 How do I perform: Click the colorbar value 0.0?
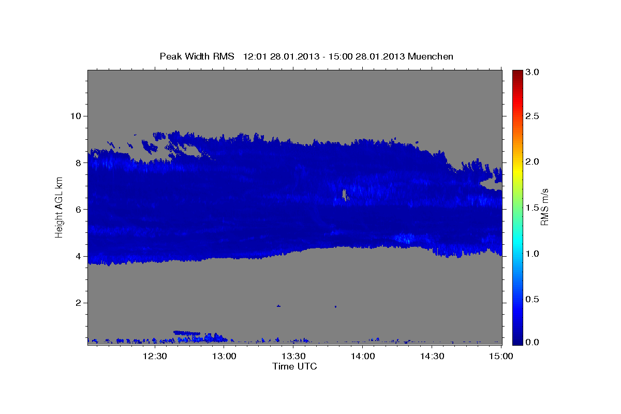[x=533, y=342]
